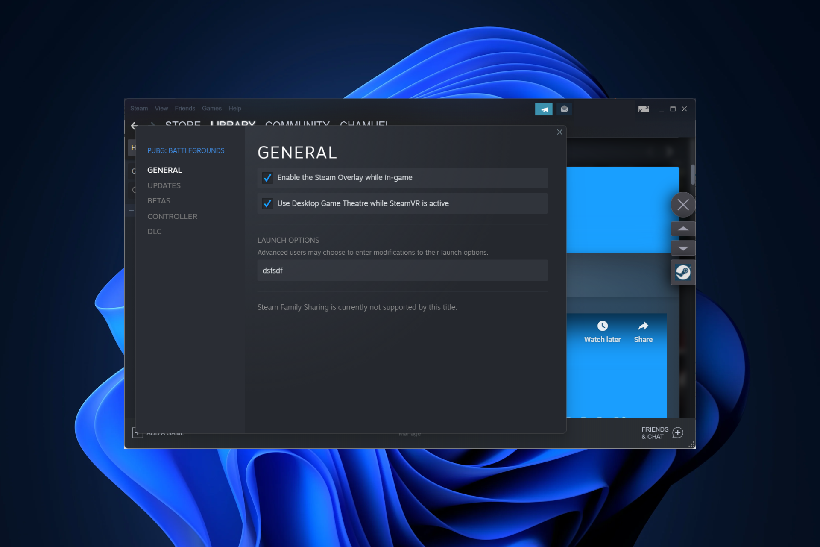Select the CONTROLLER settings tab

pyautogui.click(x=172, y=216)
